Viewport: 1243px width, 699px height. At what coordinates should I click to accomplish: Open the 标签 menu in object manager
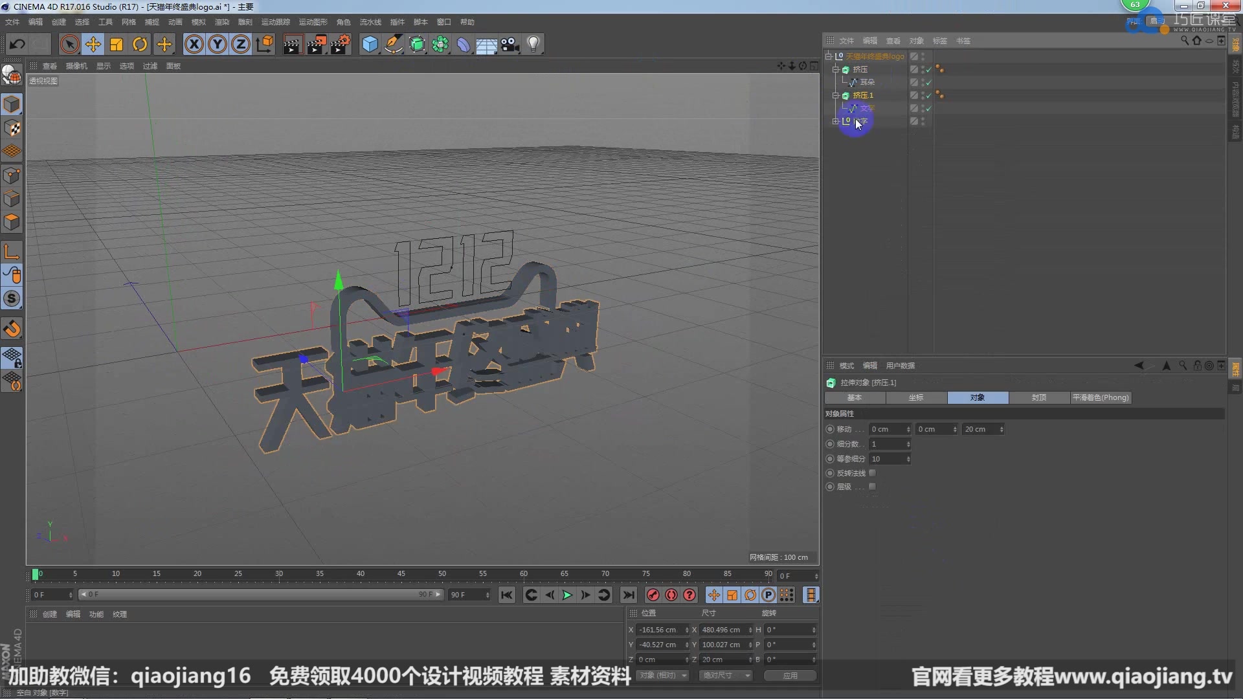tap(939, 41)
